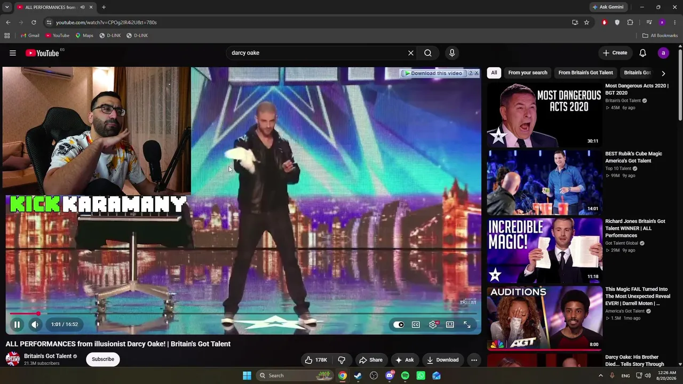The height and width of the screenshot is (384, 683).
Task: Open the tab search dropdown arrow
Action: (x=7, y=7)
